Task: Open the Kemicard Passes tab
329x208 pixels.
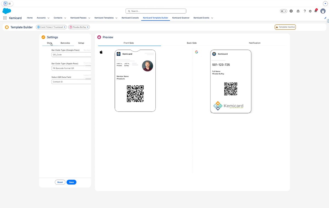Action: [x=78, y=18]
